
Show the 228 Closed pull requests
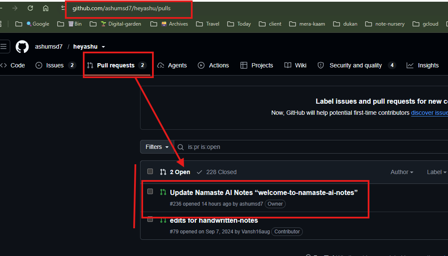pos(217,172)
